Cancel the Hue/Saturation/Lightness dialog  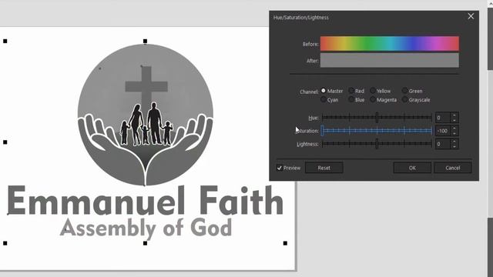(453, 168)
